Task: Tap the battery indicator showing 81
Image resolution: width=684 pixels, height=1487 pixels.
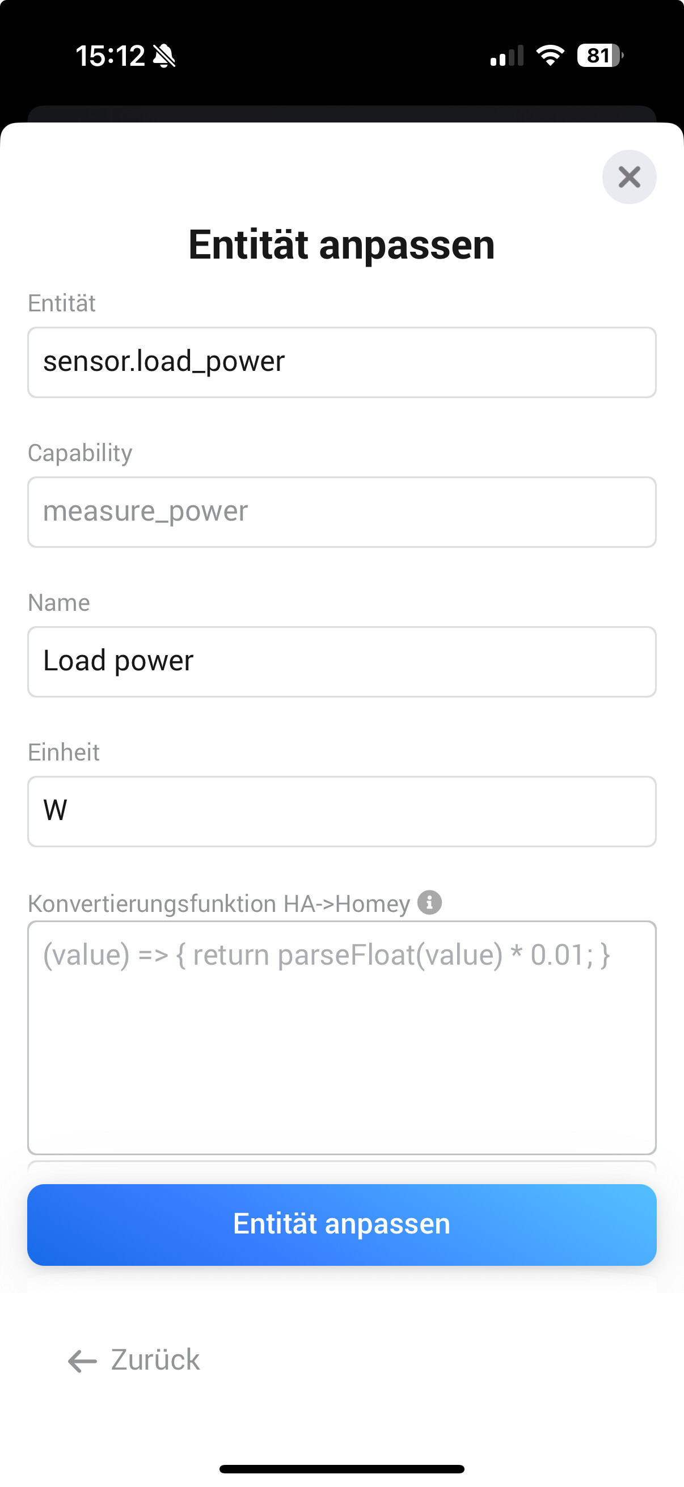Action: (599, 56)
